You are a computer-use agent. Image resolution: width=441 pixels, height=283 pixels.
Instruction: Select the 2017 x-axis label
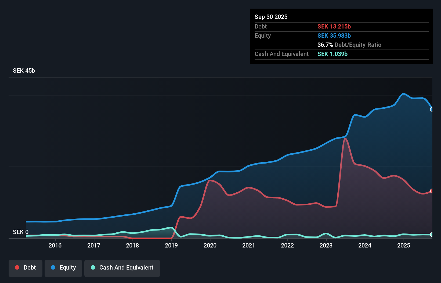(94, 245)
